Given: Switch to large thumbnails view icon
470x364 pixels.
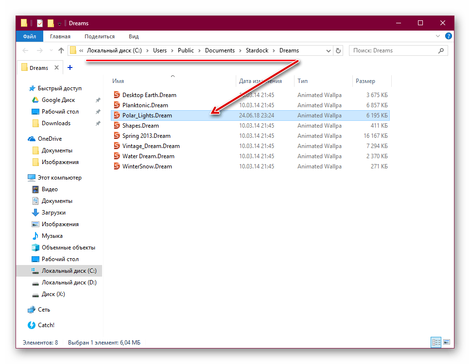Looking at the screenshot, I should [x=447, y=342].
